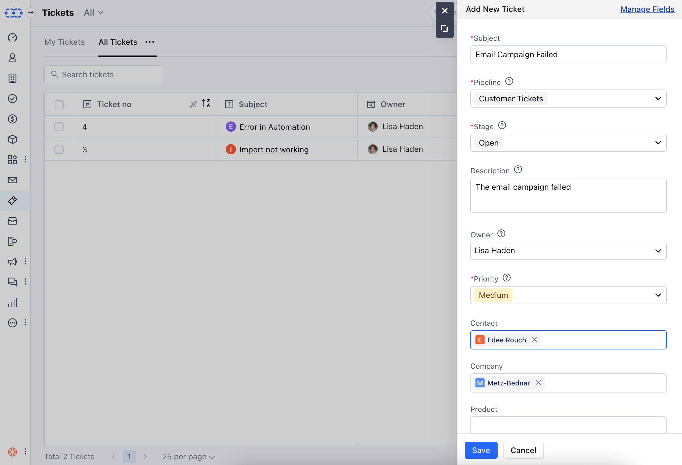This screenshot has width=682, height=465.
Task: Switch to the My Tickets tab
Action: [65, 42]
